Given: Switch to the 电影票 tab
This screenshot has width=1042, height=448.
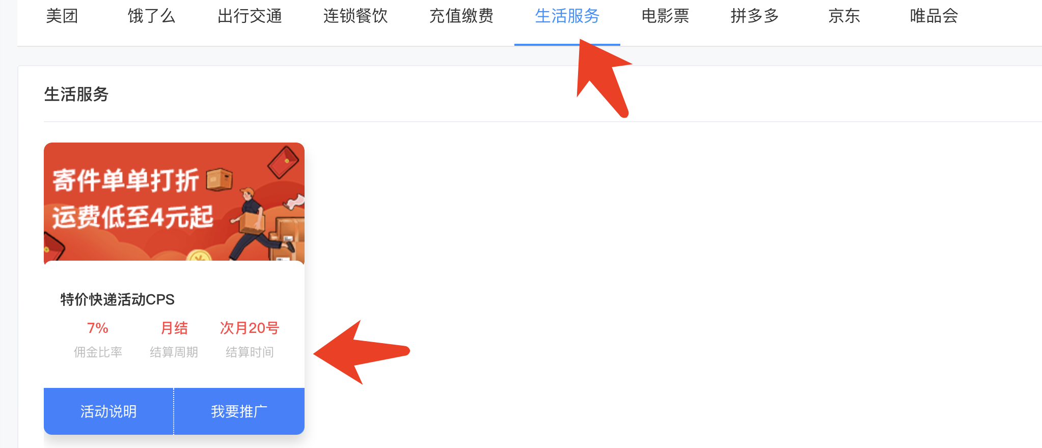Looking at the screenshot, I should (x=665, y=16).
